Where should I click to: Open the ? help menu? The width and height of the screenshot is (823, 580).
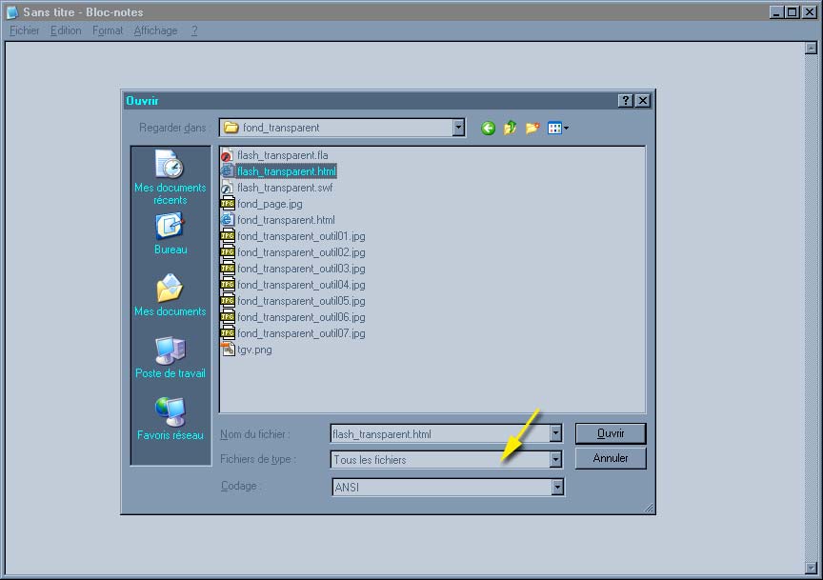tap(194, 30)
